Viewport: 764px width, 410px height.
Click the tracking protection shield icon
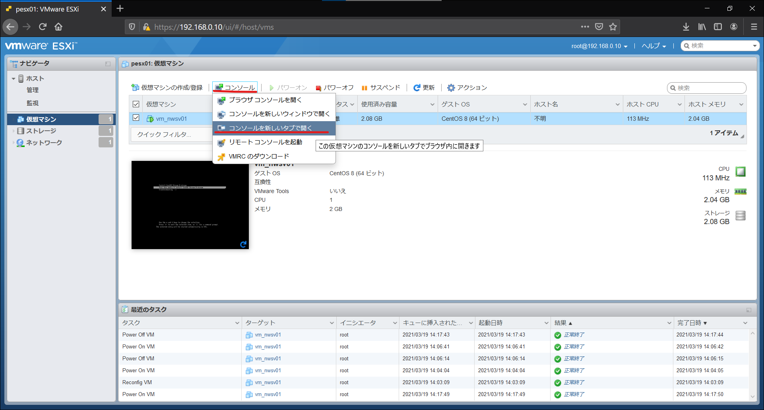click(132, 27)
